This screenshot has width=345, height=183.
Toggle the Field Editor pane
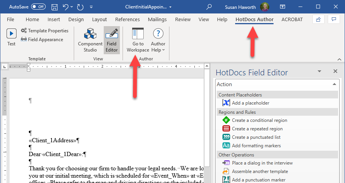pyautogui.click(x=112, y=40)
